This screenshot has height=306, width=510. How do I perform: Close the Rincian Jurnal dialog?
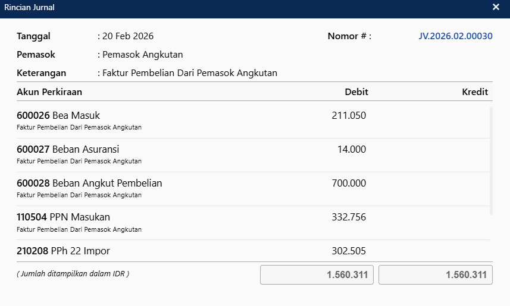pyautogui.click(x=496, y=7)
